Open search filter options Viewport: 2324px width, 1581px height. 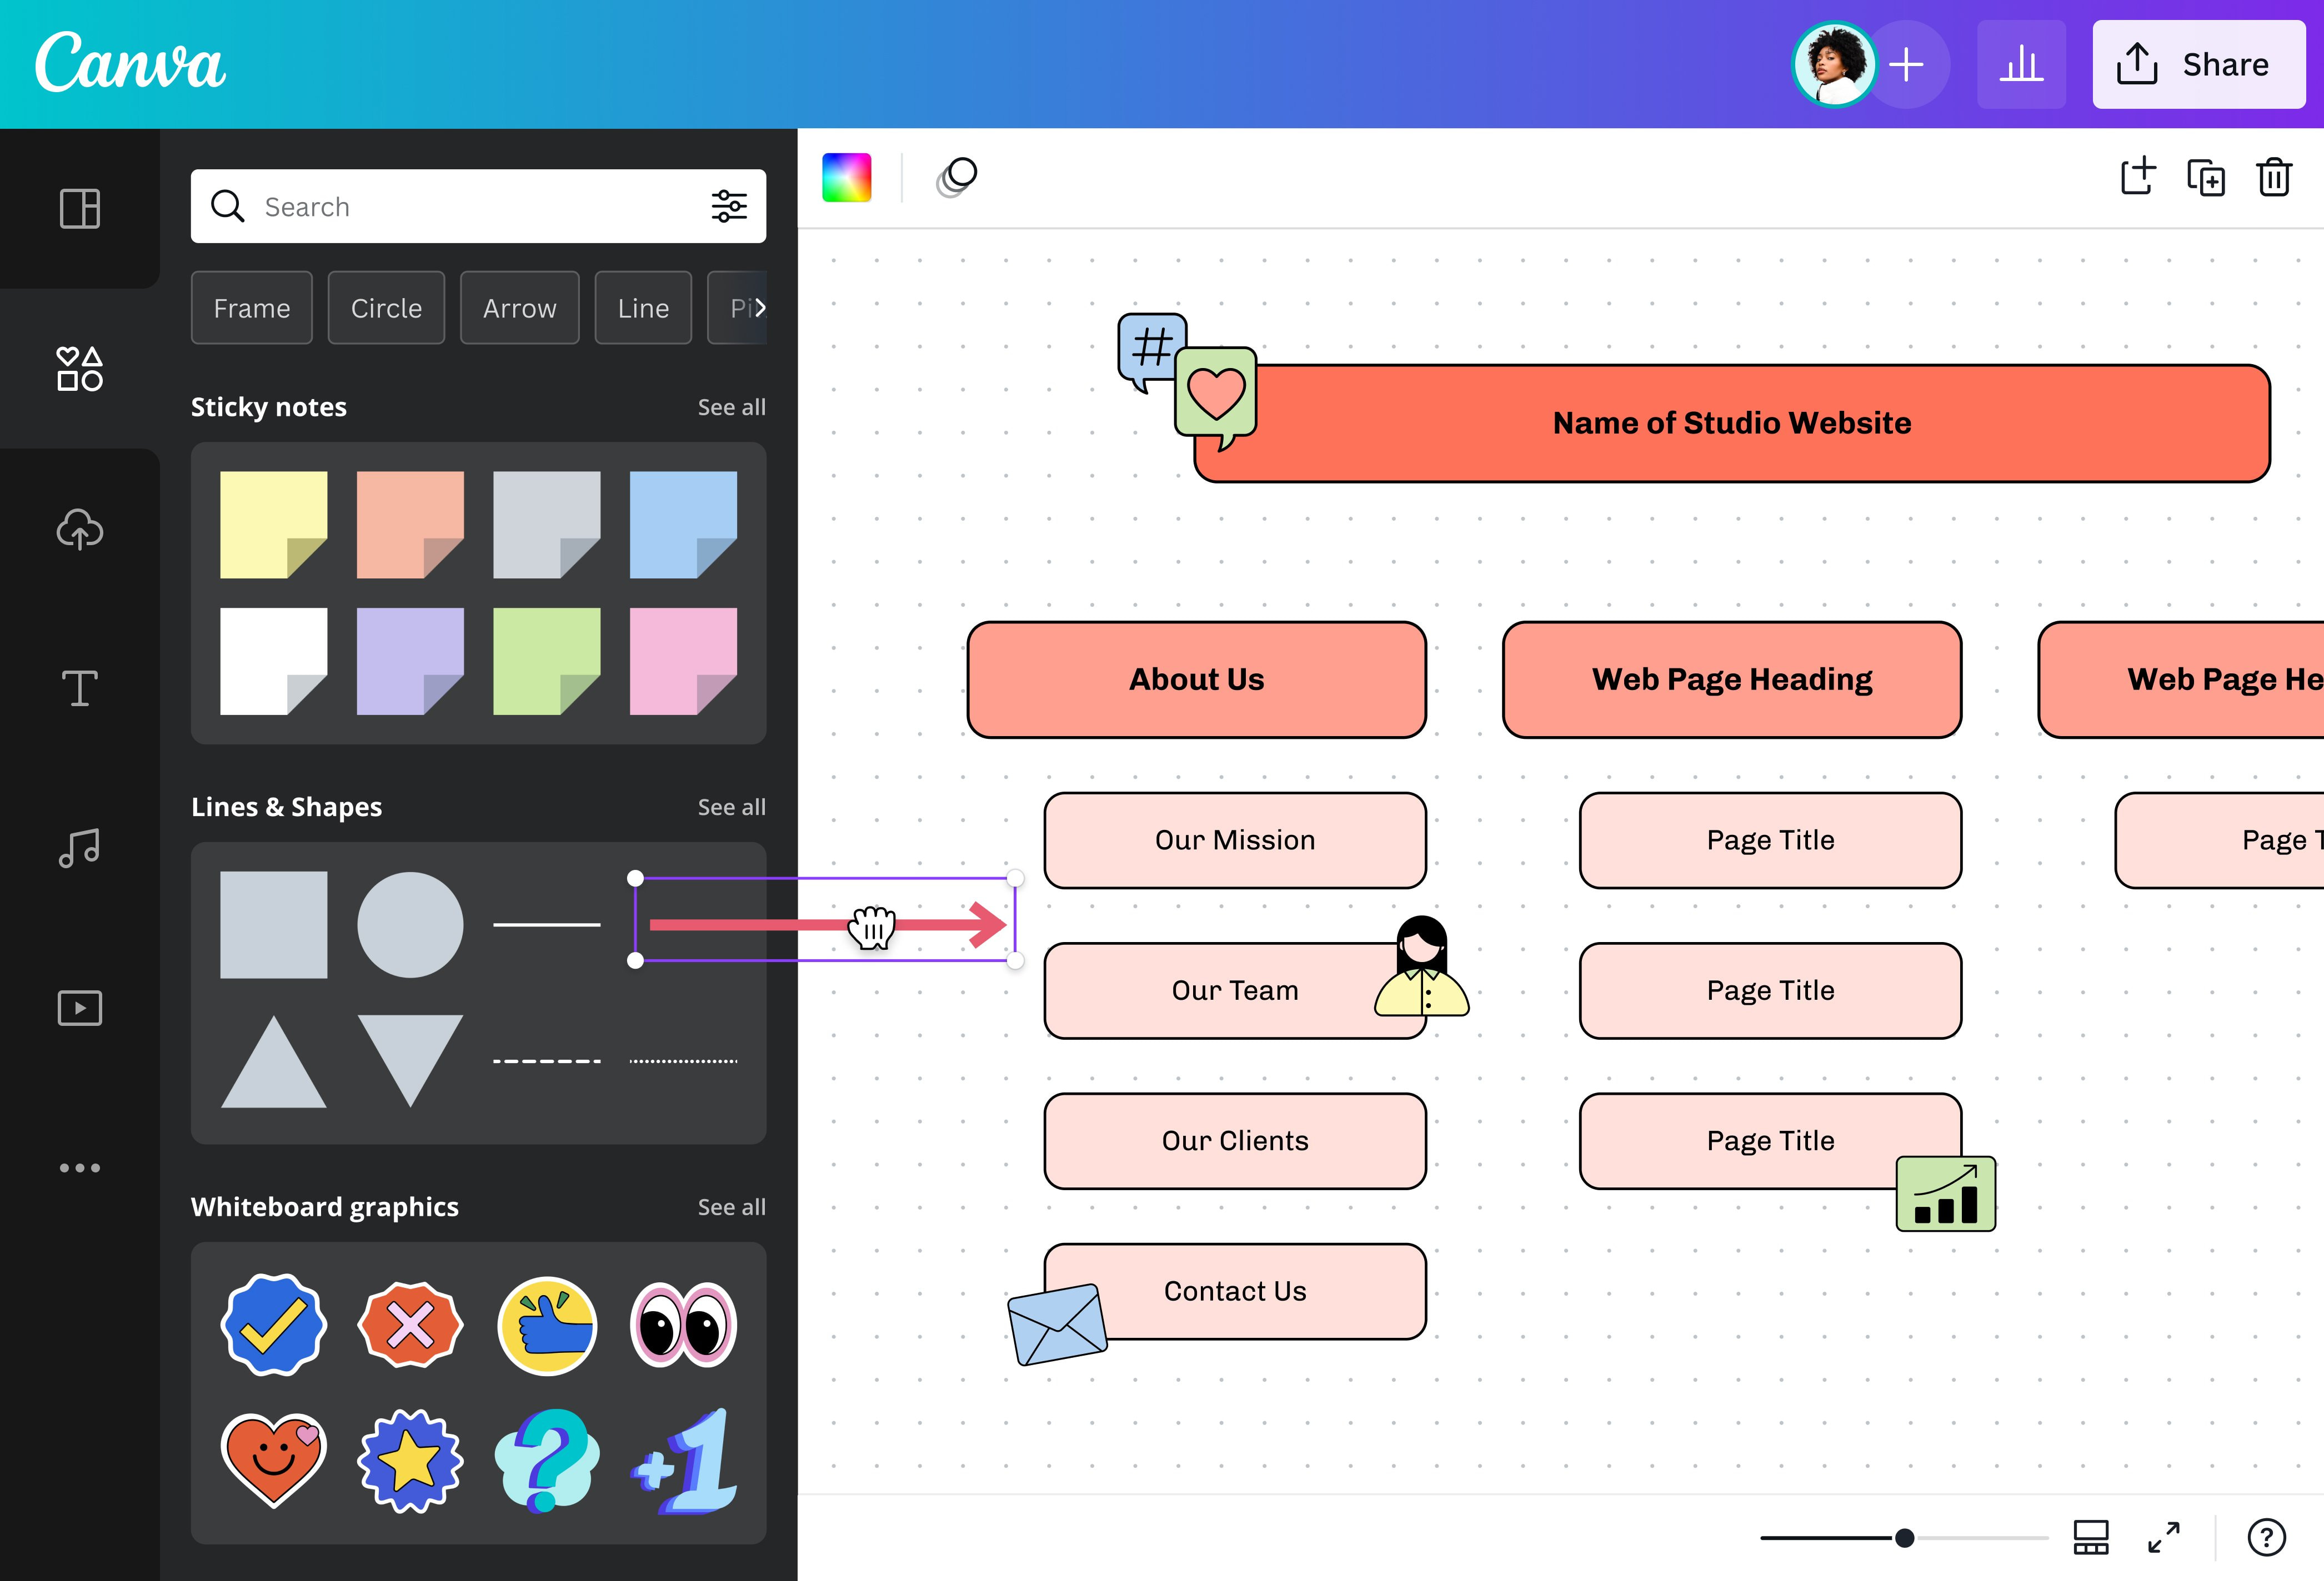729,207
